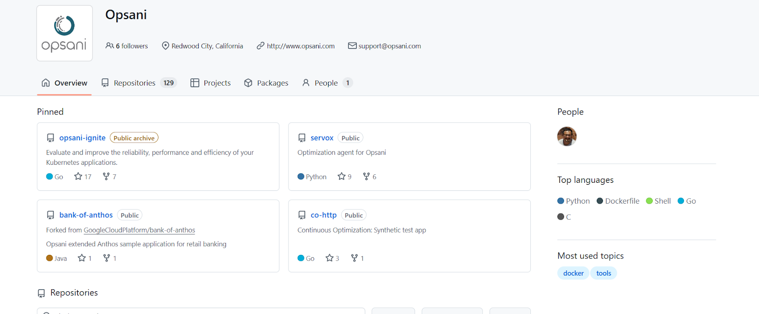Click the Redwood City, California text
The image size is (759, 314).
[x=207, y=46]
